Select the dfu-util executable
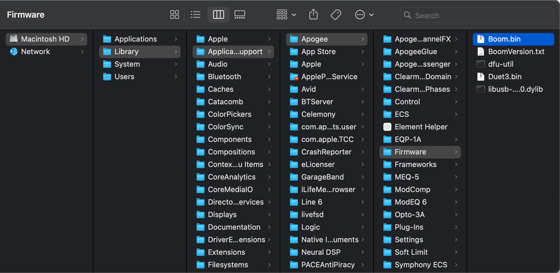The image size is (560, 273). 500,64
